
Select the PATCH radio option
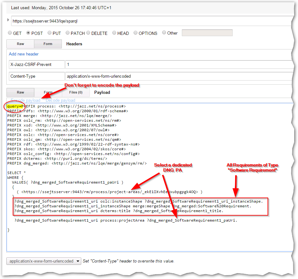tap(68, 33)
